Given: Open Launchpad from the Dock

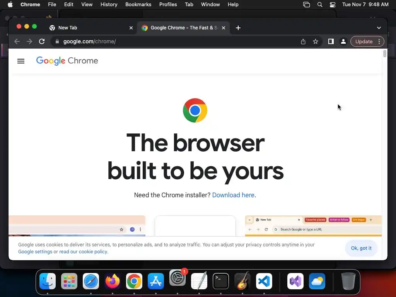Looking at the screenshot, I should pyautogui.click(x=69, y=281).
